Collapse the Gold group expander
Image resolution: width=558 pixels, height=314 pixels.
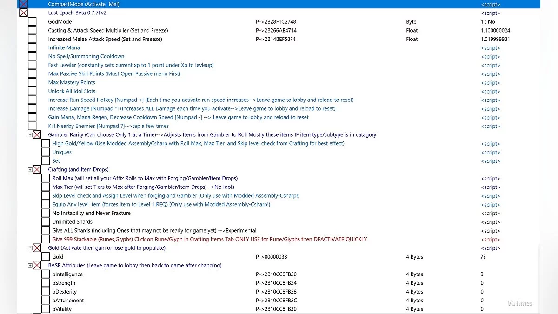pyautogui.click(x=30, y=248)
